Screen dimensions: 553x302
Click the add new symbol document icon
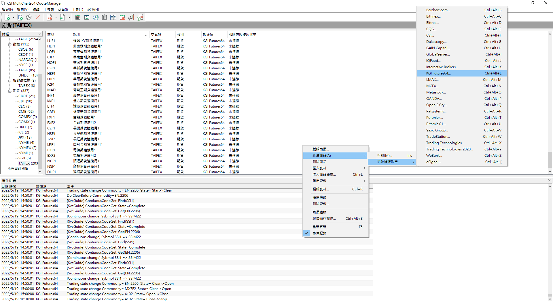pyautogui.click(x=7, y=17)
